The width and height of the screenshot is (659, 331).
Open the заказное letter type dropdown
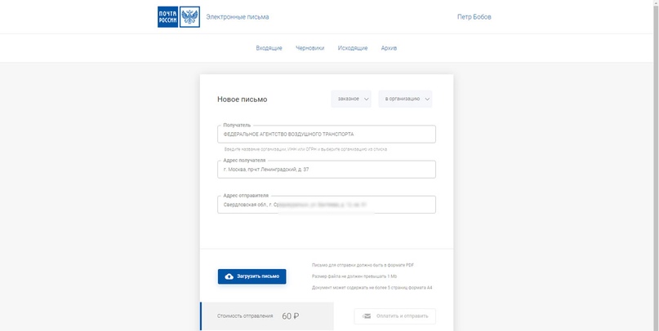[x=350, y=99]
